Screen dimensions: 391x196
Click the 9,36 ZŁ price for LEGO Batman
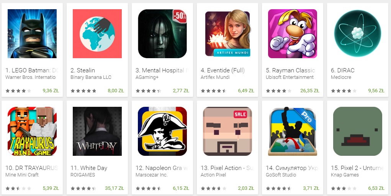click(x=51, y=91)
